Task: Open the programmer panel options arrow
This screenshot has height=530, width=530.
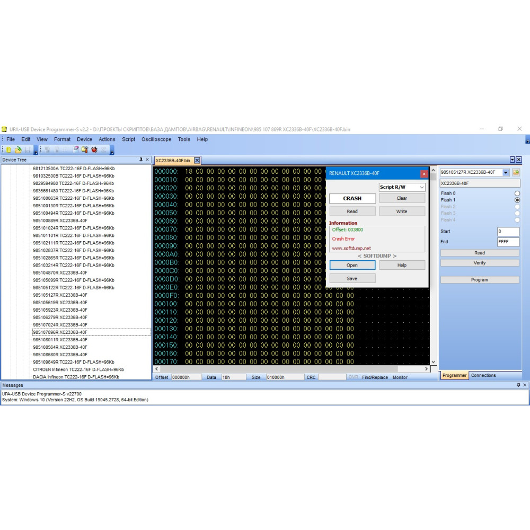Action: pos(512,160)
